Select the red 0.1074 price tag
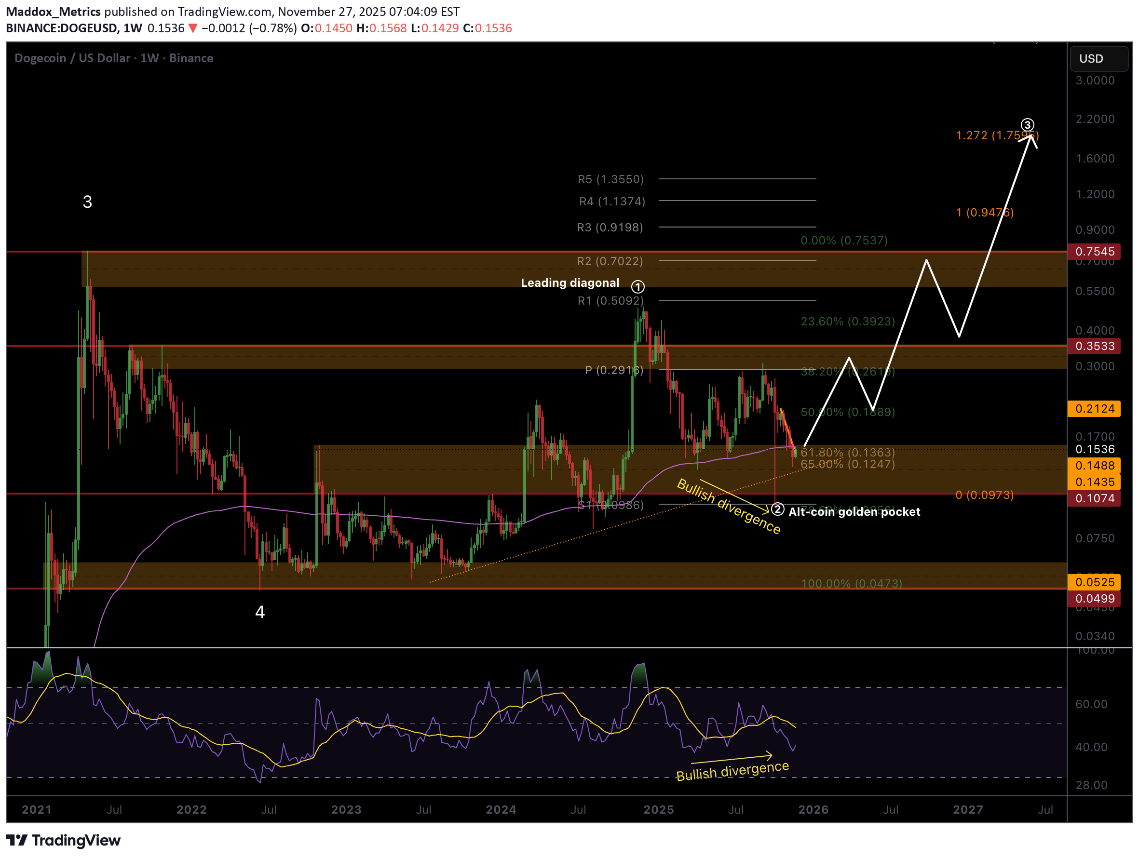The height and width of the screenshot is (858, 1139). point(1094,498)
